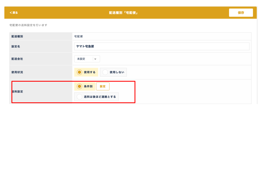Open the 配送会社 dropdown showing 未設定
262x196 pixels.
click(87, 59)
